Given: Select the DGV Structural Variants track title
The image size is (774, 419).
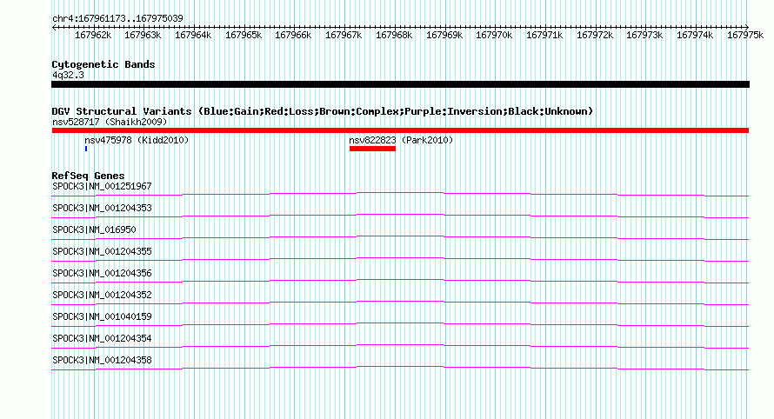Looking at the screenshot, I should tap(323, 111).
